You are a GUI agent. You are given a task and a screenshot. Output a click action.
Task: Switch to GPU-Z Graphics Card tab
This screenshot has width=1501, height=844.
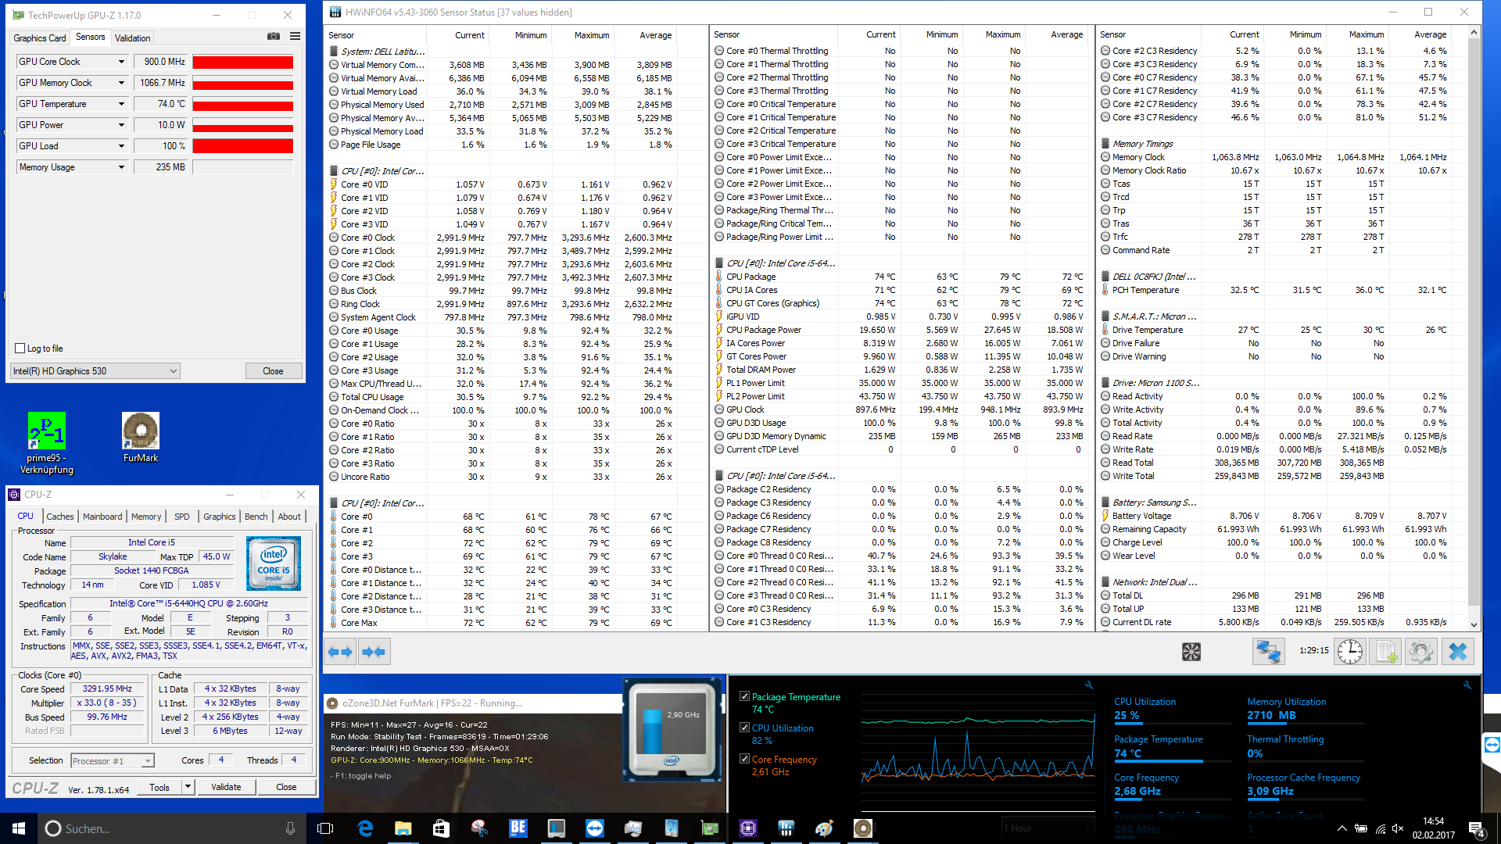(40, 38)
